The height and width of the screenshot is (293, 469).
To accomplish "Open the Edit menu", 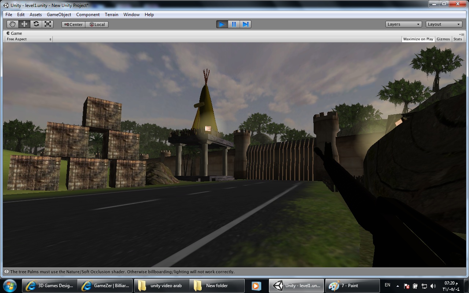I will 21,15.
